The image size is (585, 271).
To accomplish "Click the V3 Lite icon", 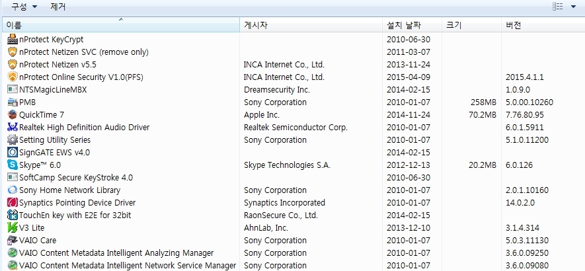I will point(12,228).
